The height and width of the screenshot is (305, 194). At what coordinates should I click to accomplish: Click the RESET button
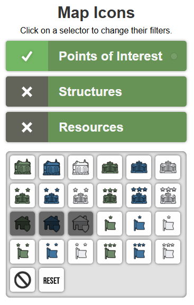click(x=52, y=280)
